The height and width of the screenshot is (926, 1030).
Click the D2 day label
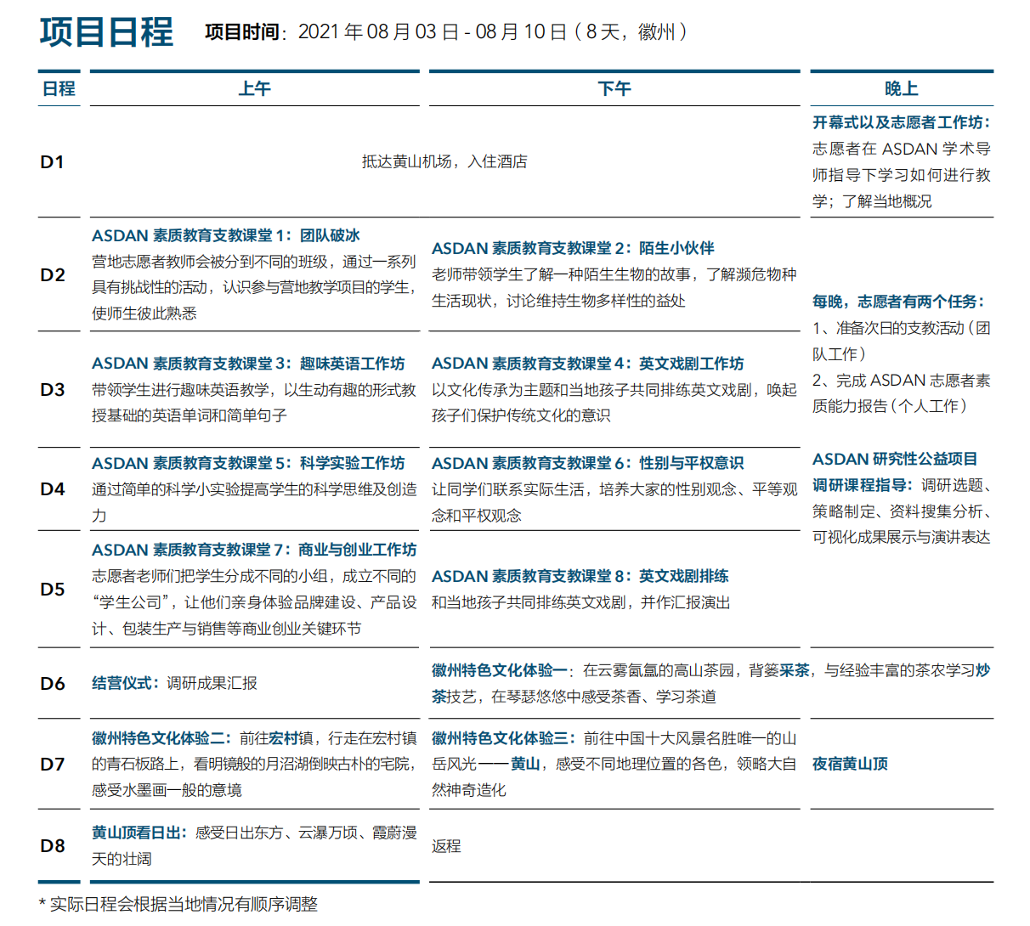coord(53,274)
